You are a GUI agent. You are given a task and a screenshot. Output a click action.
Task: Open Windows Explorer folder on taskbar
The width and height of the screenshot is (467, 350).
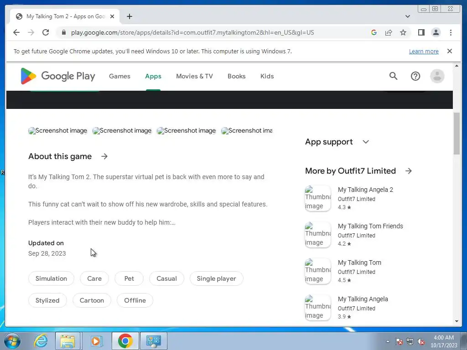67,341
